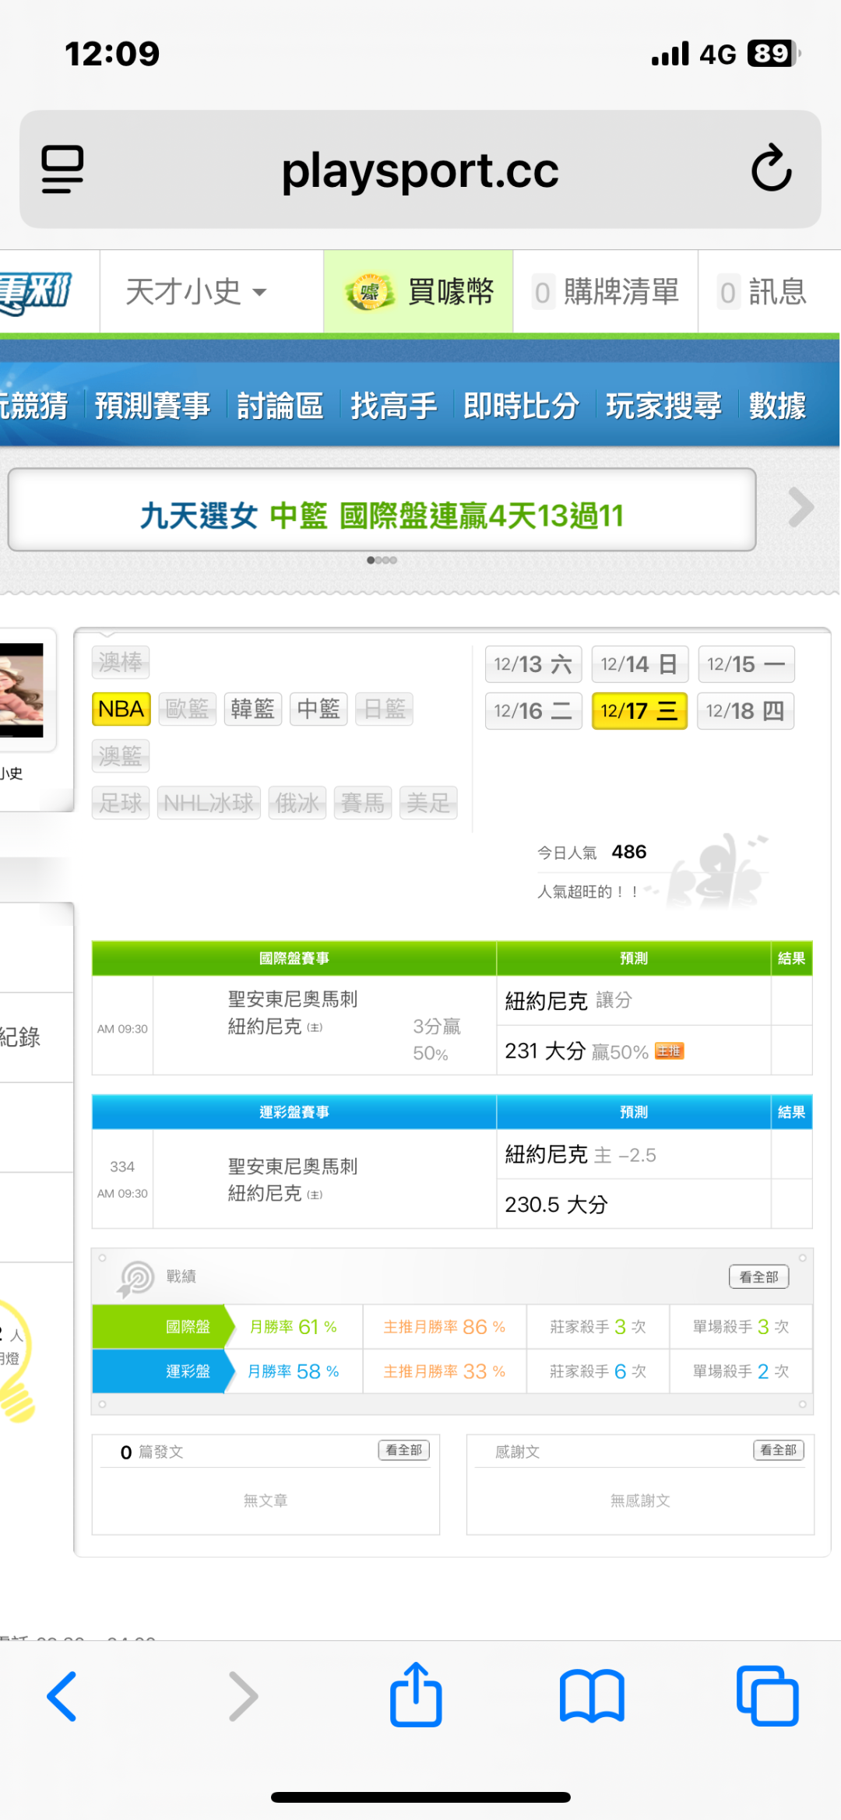Click 主推月勝率 86% statistic
Image resolution: width=841 pixels, height=1820 pixels.
pos(445,1326)
